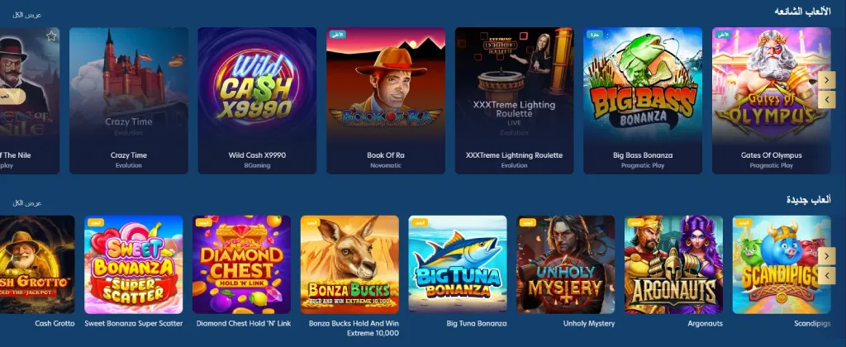Select the XXXTreme Lightning Roulette live game
The height and width of the screenshot is (347, 846).
[514, 101]
